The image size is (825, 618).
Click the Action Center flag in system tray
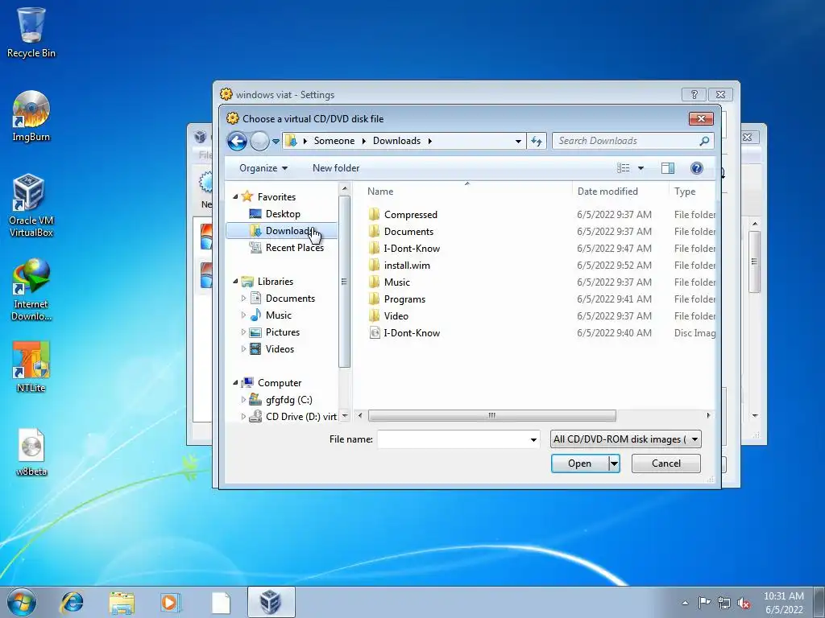[x=704, y=602]
